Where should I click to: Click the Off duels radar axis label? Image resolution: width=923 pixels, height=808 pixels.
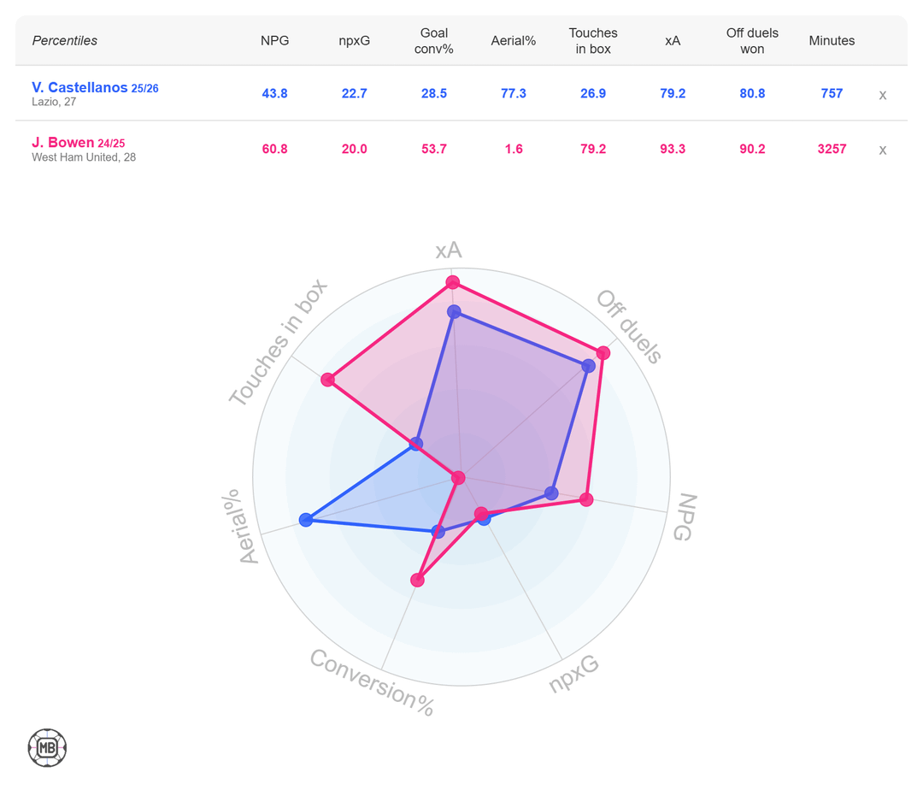tap(629, 327)
